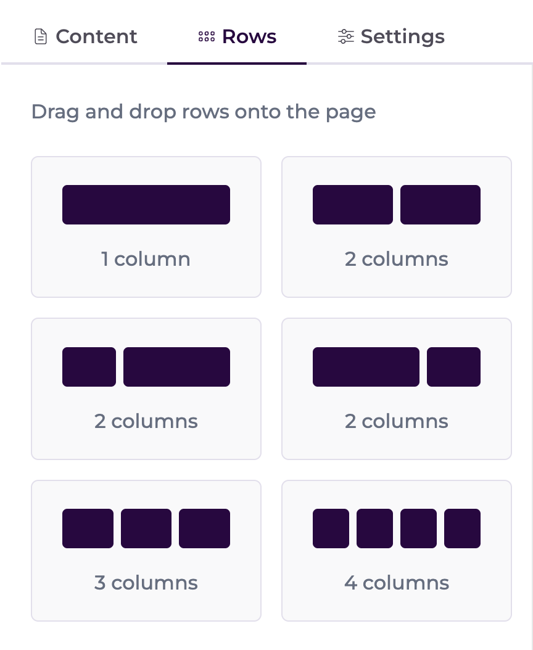Click the document icon beside Content
This screenshot has height=650, width=533.
pyautogui.click(x=41, y=36)
